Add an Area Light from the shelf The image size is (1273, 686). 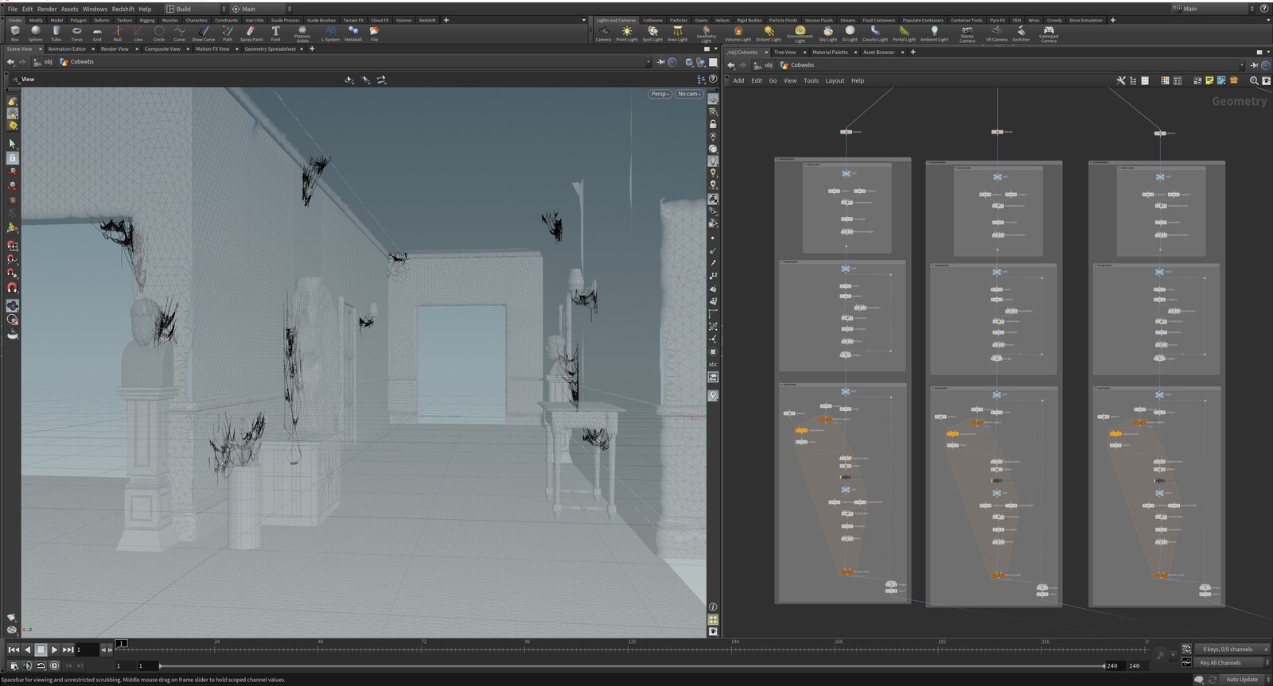677,33
